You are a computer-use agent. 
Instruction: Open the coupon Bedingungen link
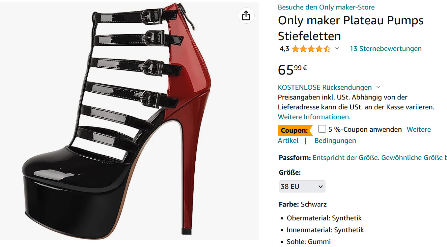pyautogui.click(x=335, y=141)
